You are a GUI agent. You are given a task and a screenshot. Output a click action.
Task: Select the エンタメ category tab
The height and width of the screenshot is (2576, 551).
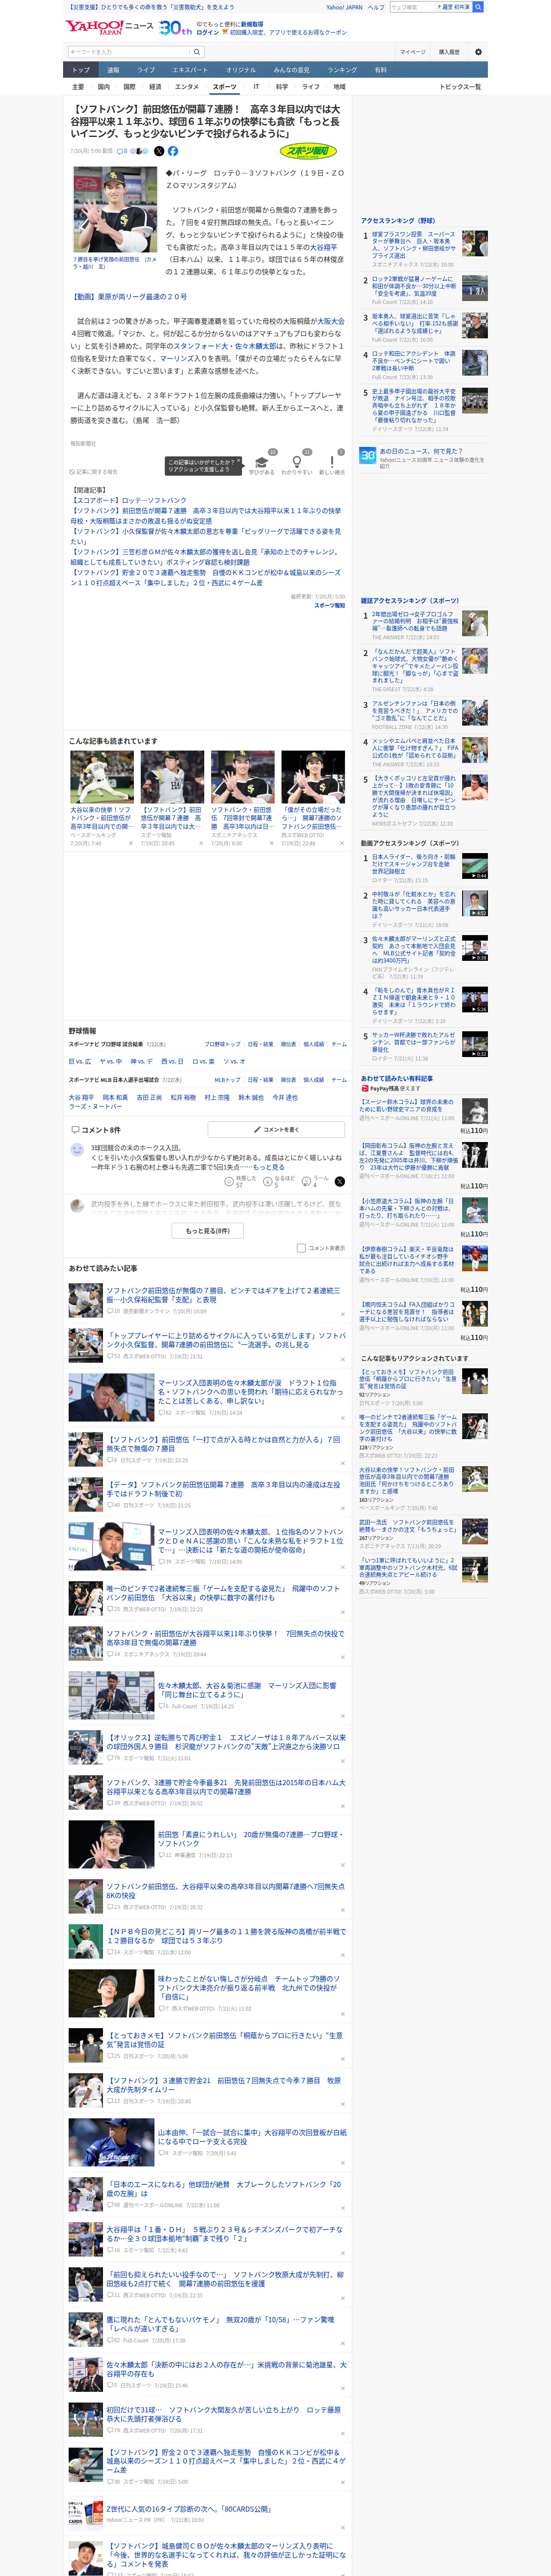[x=187, y=87]
